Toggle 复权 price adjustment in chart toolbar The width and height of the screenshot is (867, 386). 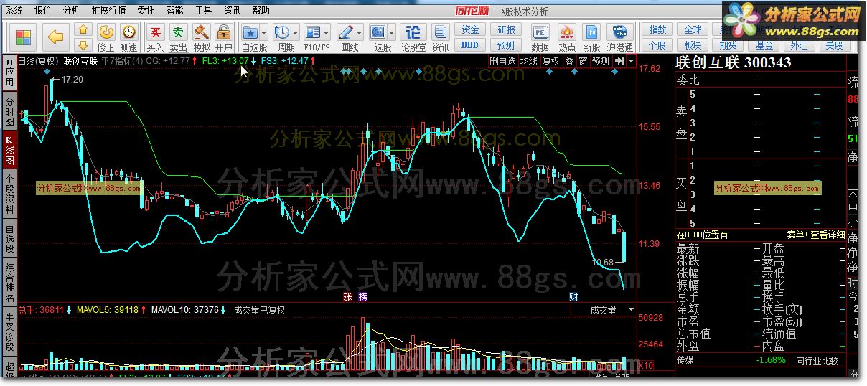pyautogui.click(x=550, y=61)
